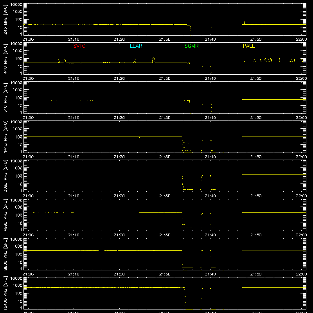The image size is (313, 313).
Task: Select the 8800 MHz [SFU] axis title
Action: click(x=5, y=254)
